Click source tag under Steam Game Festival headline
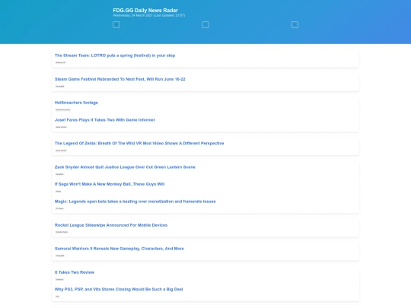Image resolution: width=411 pixels, height=308 pixels. tap(60, 86)
